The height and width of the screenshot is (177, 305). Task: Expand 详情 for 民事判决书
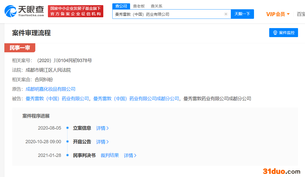click(x=130, y=155)
